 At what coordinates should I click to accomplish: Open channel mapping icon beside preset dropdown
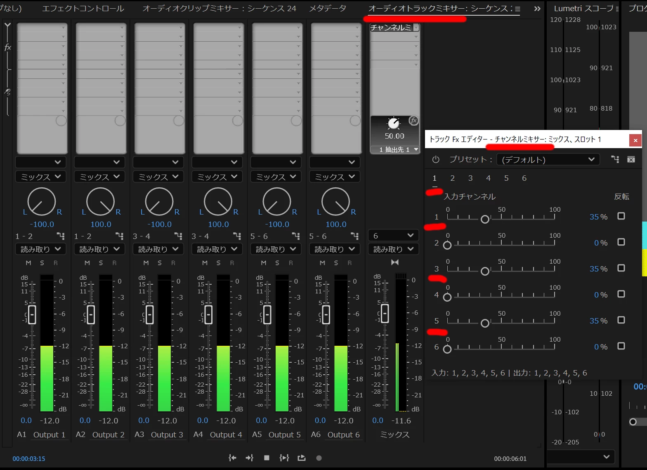[615, 159]
